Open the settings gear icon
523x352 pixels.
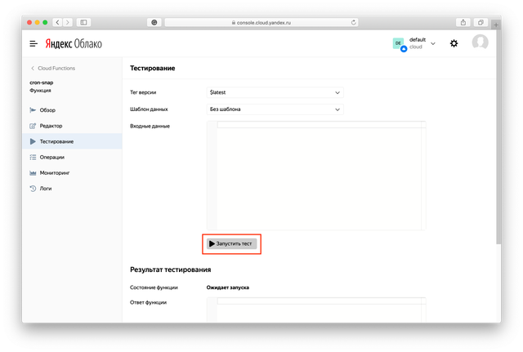click(454, 43)
